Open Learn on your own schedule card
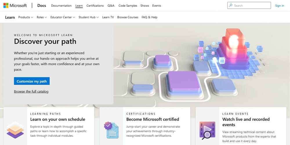 point(49,126)
